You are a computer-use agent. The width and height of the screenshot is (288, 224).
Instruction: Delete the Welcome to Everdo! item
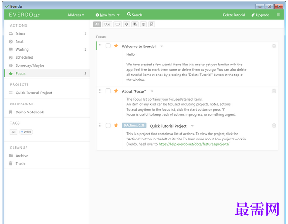274,46
